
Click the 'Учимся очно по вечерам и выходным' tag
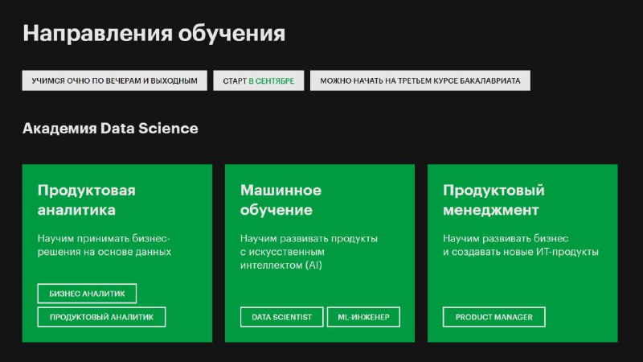(114, 81)
